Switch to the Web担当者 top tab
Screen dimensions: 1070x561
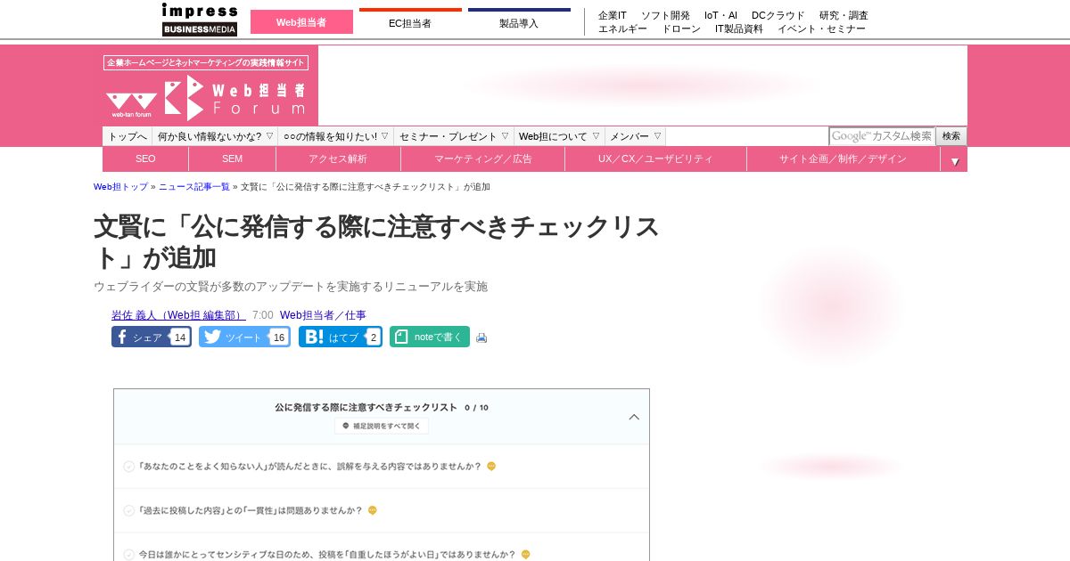pyautogui.click(x=301, y=22)
